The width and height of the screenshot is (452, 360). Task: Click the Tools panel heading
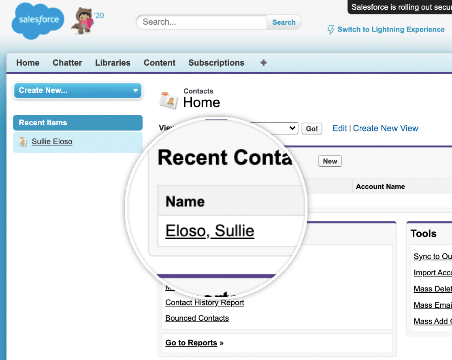click(x=424, y=234)
